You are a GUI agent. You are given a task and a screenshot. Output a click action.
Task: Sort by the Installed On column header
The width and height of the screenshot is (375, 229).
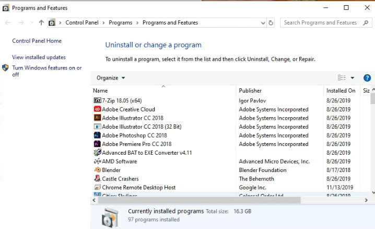tap(341, 90)
